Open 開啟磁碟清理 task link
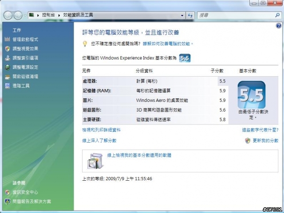Image resolution: width=284 pixels, height=213 pixels. click(x=25, y=77)
